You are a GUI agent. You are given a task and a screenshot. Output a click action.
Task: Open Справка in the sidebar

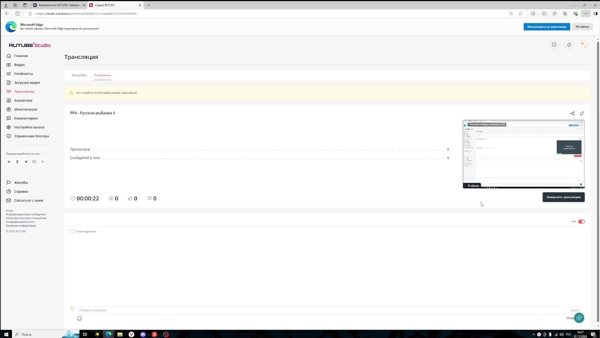click(21, 192)
